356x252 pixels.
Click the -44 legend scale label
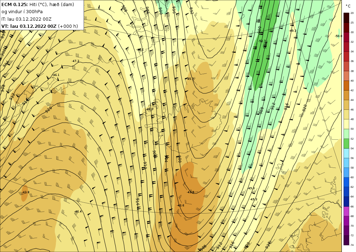(x=352, y=100)
